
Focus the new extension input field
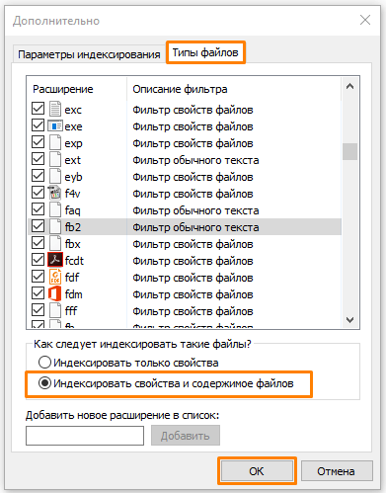[85, 436]
